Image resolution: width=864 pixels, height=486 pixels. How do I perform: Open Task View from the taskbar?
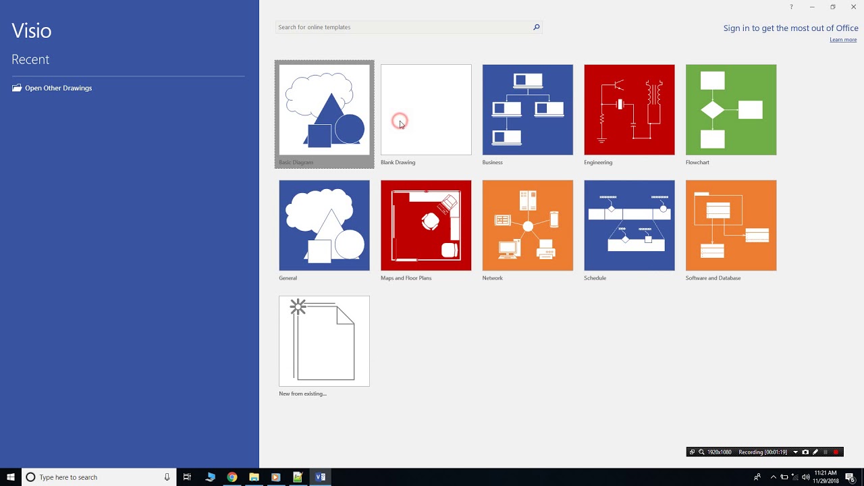187,477
